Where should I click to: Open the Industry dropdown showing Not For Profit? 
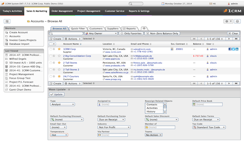114,127
